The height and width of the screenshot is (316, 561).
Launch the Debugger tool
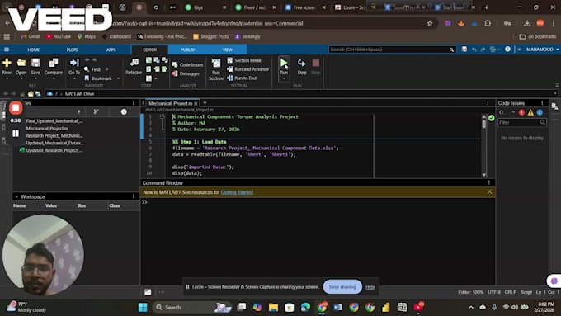coord(186,73)
